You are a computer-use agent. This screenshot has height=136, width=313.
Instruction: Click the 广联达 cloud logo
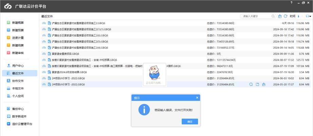[x=8, y=6]
